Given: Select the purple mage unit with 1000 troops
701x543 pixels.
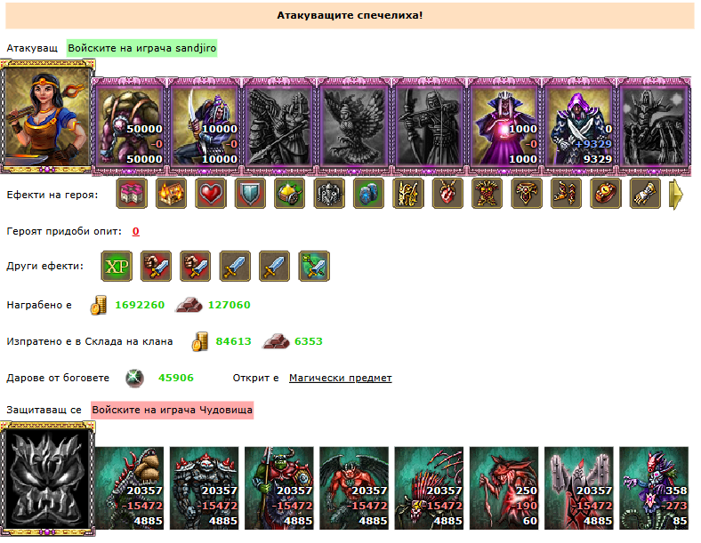Looking at the screenshot, I should point(504,126).
